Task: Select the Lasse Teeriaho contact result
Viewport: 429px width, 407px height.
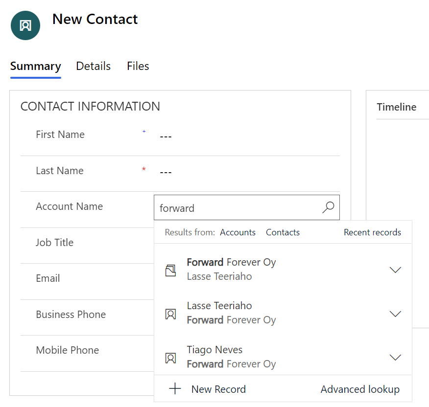Action: tap(283, 313)
